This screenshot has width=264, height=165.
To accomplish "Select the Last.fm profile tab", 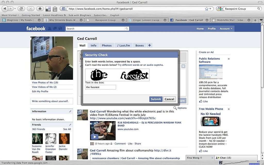I will click(123, 45).
